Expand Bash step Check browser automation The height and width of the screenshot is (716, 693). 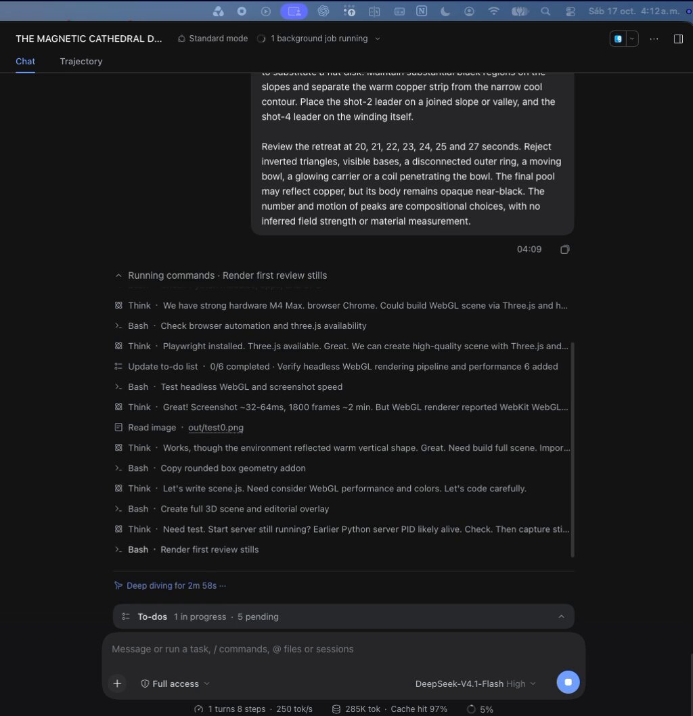pos(240,326)
